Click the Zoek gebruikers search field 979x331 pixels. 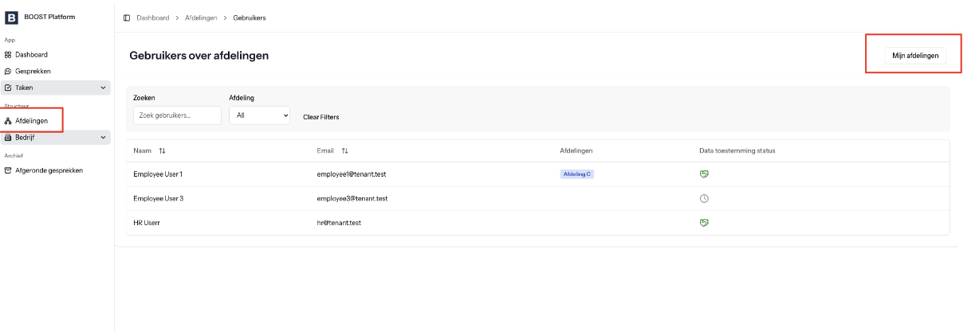point(177,115)
